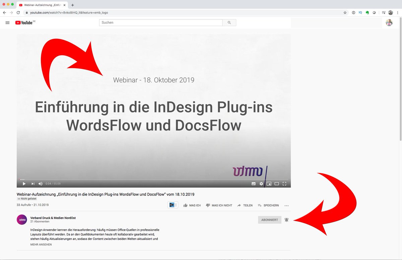Image resolution: width=402 pixels, height=260 pixels.
Task: Click the video title below the player
Action: [106, 194]
